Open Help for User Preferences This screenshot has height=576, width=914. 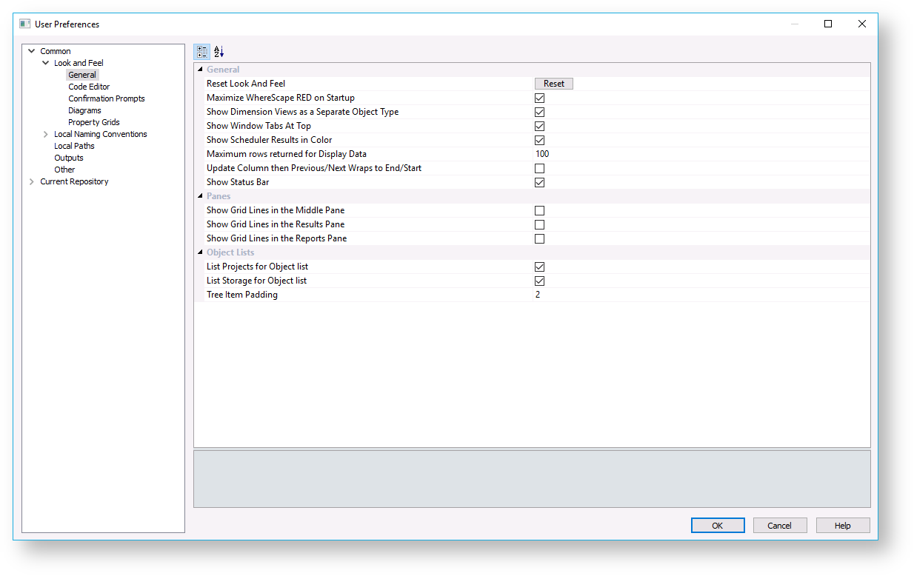click(843, 526)
